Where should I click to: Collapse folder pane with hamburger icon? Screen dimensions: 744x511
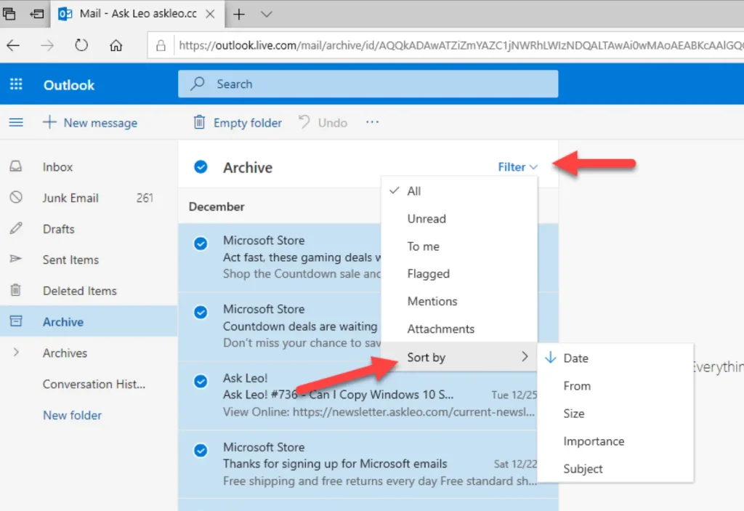pos(16,122)
